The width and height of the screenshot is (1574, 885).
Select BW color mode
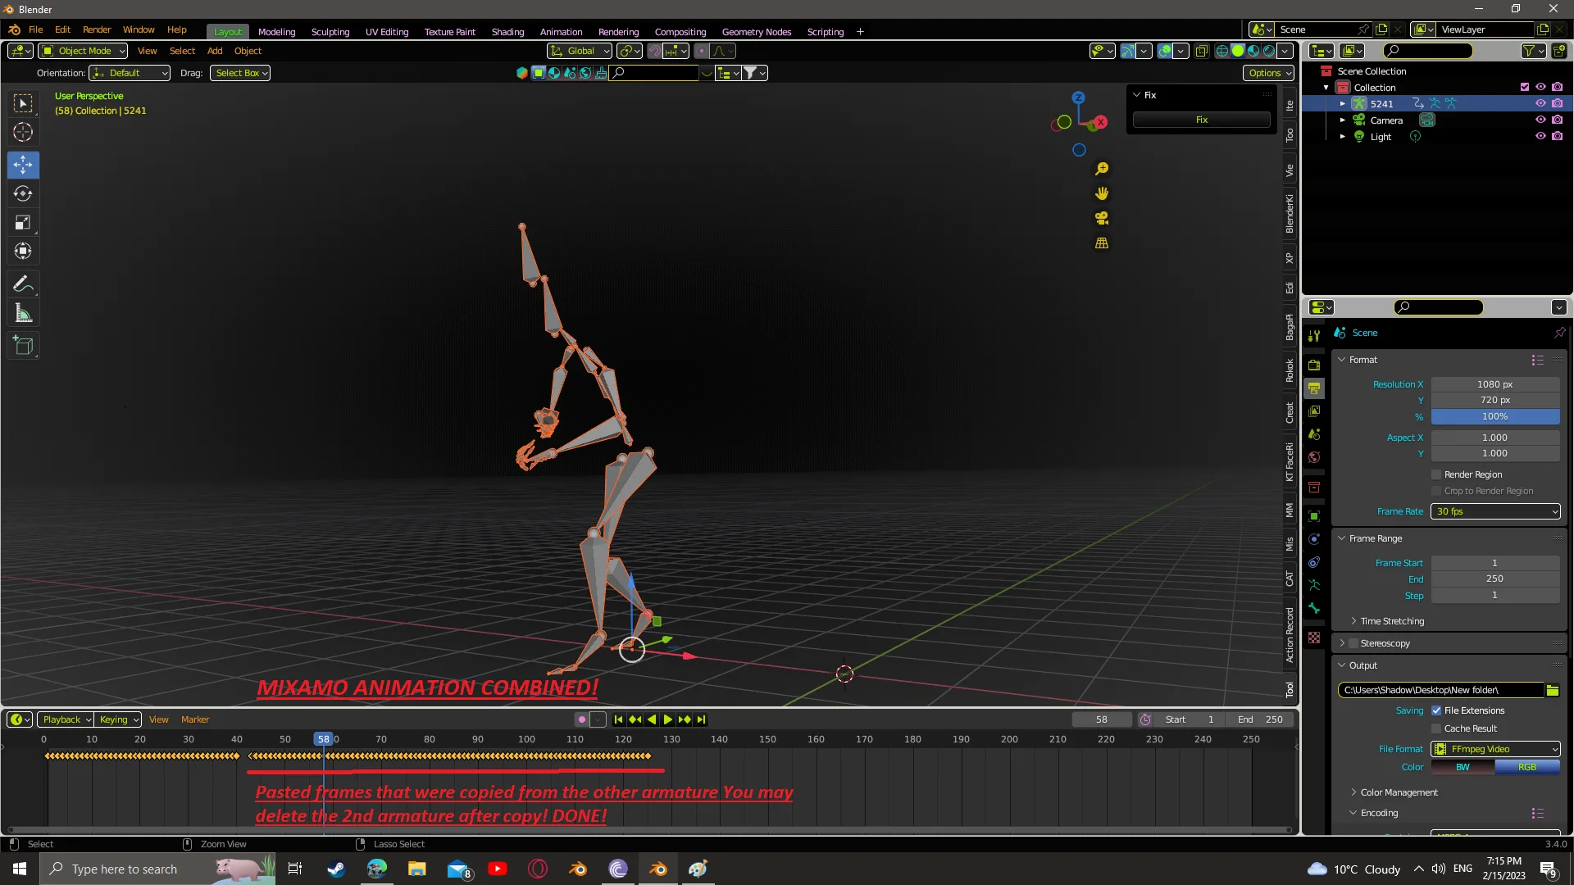click(x=1463, y=767)
